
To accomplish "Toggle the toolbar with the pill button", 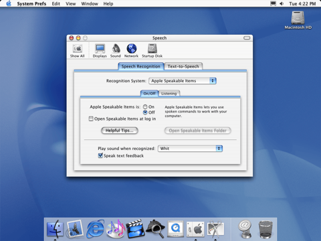I will pos(247,38).
